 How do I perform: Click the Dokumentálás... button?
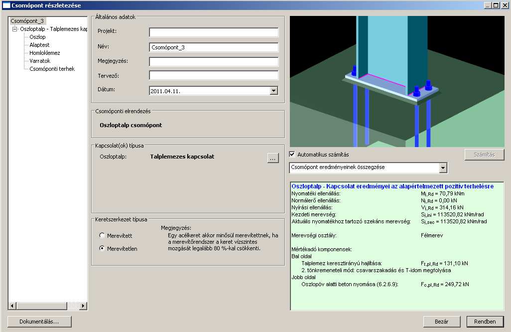39,322
